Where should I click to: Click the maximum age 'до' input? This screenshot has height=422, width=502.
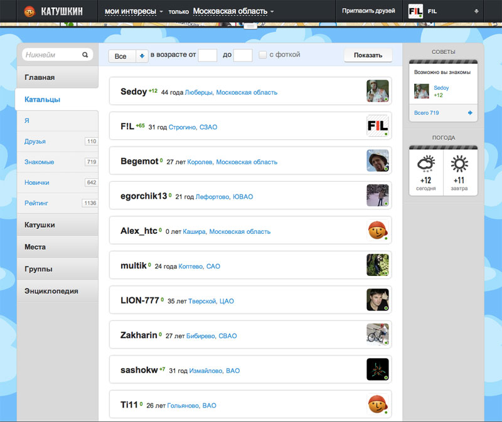[243, 55]
